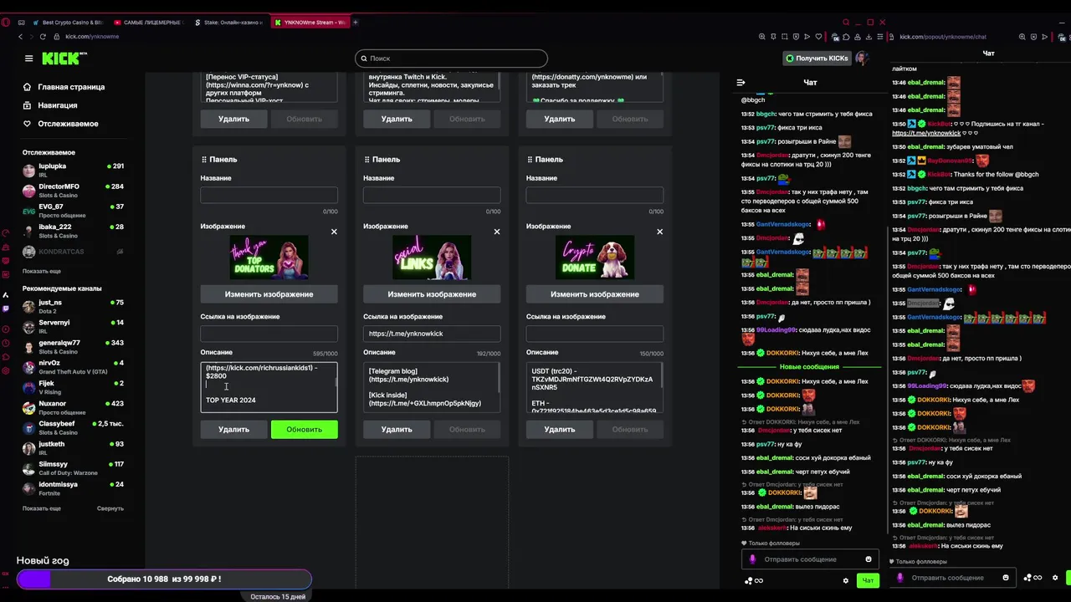Screen dimensions: 1071x602
Task: Click Получить KICKs button
Action: click(817, 59)
